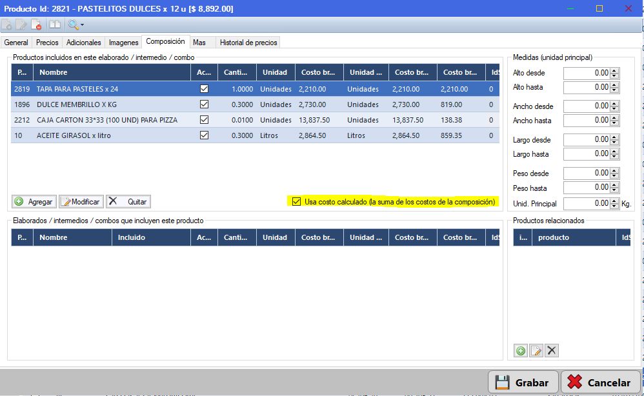This screenshot has width=644, height=396.
Task: Switch to the General tab
Action: click(16, 43)
